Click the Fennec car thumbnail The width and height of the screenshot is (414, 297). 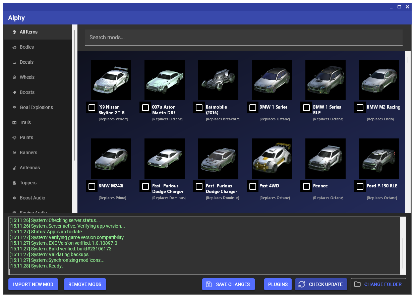[326, 159]
